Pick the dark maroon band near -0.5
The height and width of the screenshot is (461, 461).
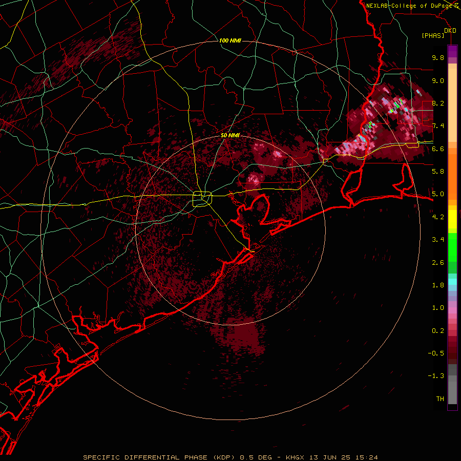452,353
